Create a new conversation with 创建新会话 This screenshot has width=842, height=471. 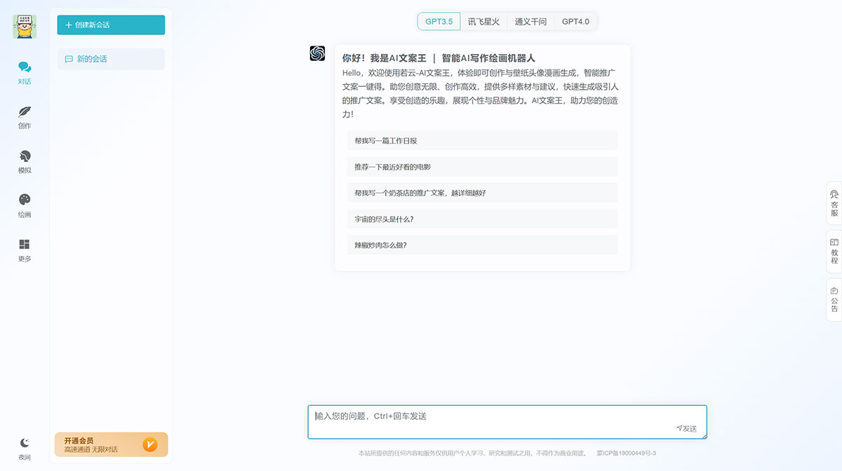click(x=110, y=25)
